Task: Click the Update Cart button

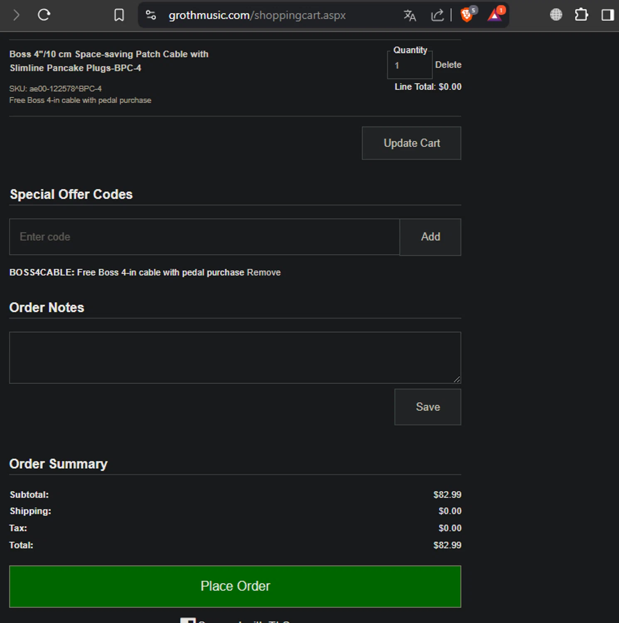Action: (411, 143)
